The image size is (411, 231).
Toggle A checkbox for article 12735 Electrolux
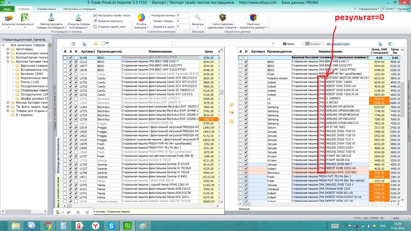coord(71,99)
